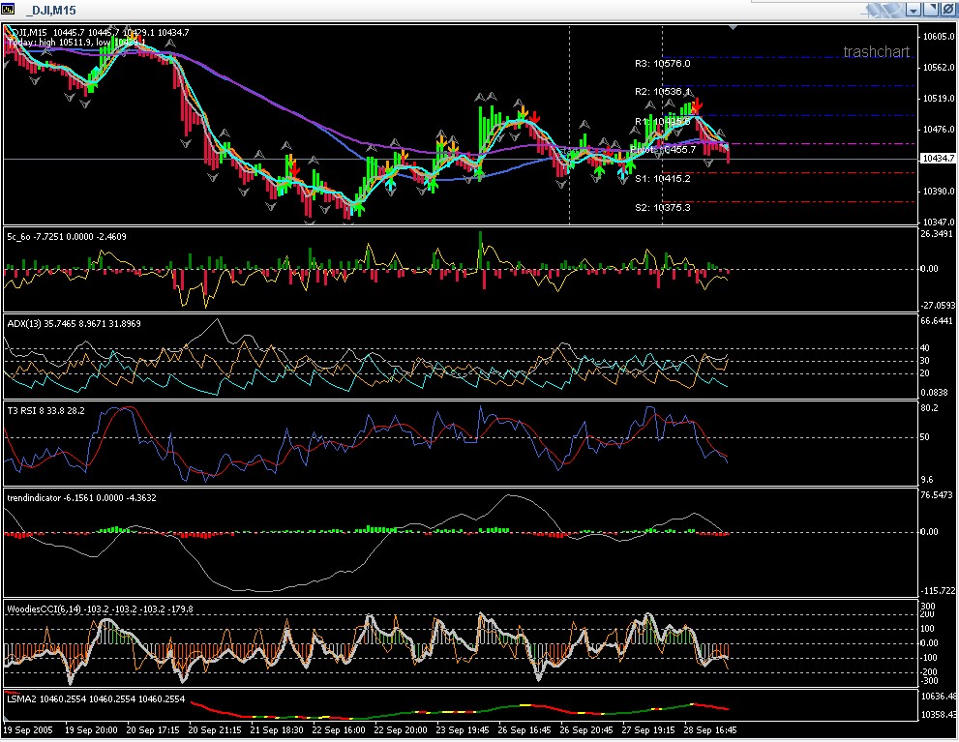This screenshot has height=742, width=959.
Task: Click the R2: 10536.1 resistance label
Action: click(662, 92)
